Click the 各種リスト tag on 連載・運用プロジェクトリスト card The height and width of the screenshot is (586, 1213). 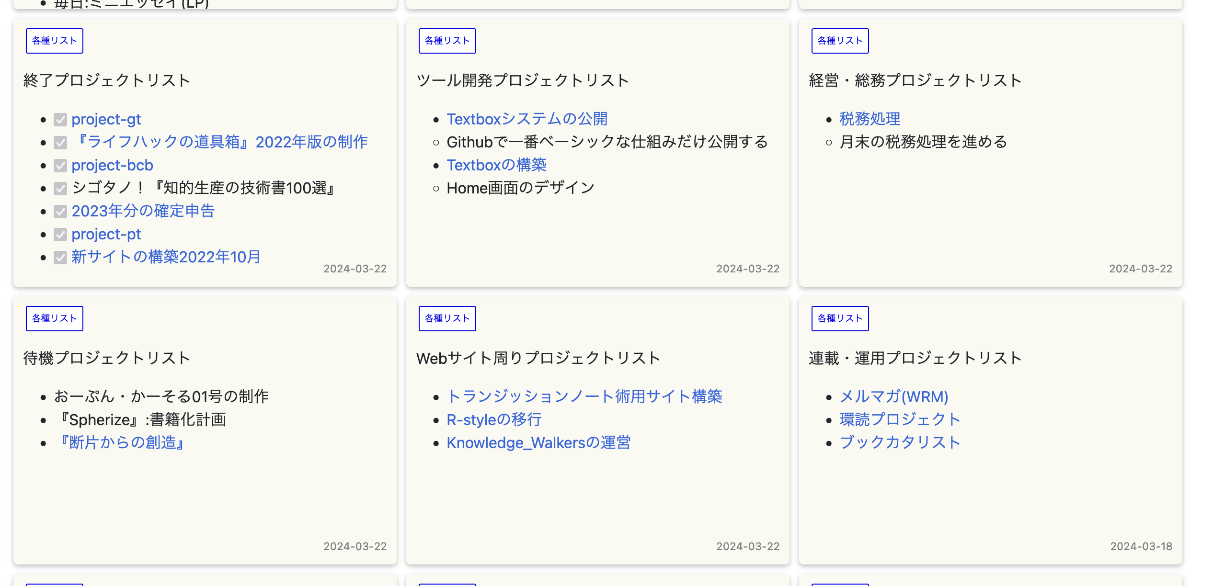point(840,318)
